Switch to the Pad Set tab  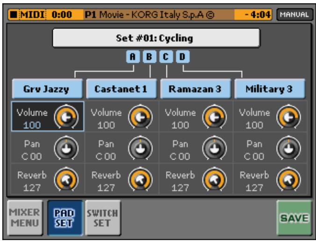(x=65, y=218)
